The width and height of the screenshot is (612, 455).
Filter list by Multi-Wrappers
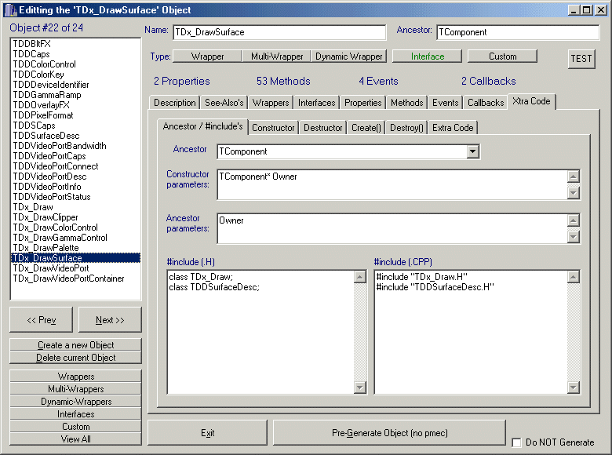click(75, 389)
